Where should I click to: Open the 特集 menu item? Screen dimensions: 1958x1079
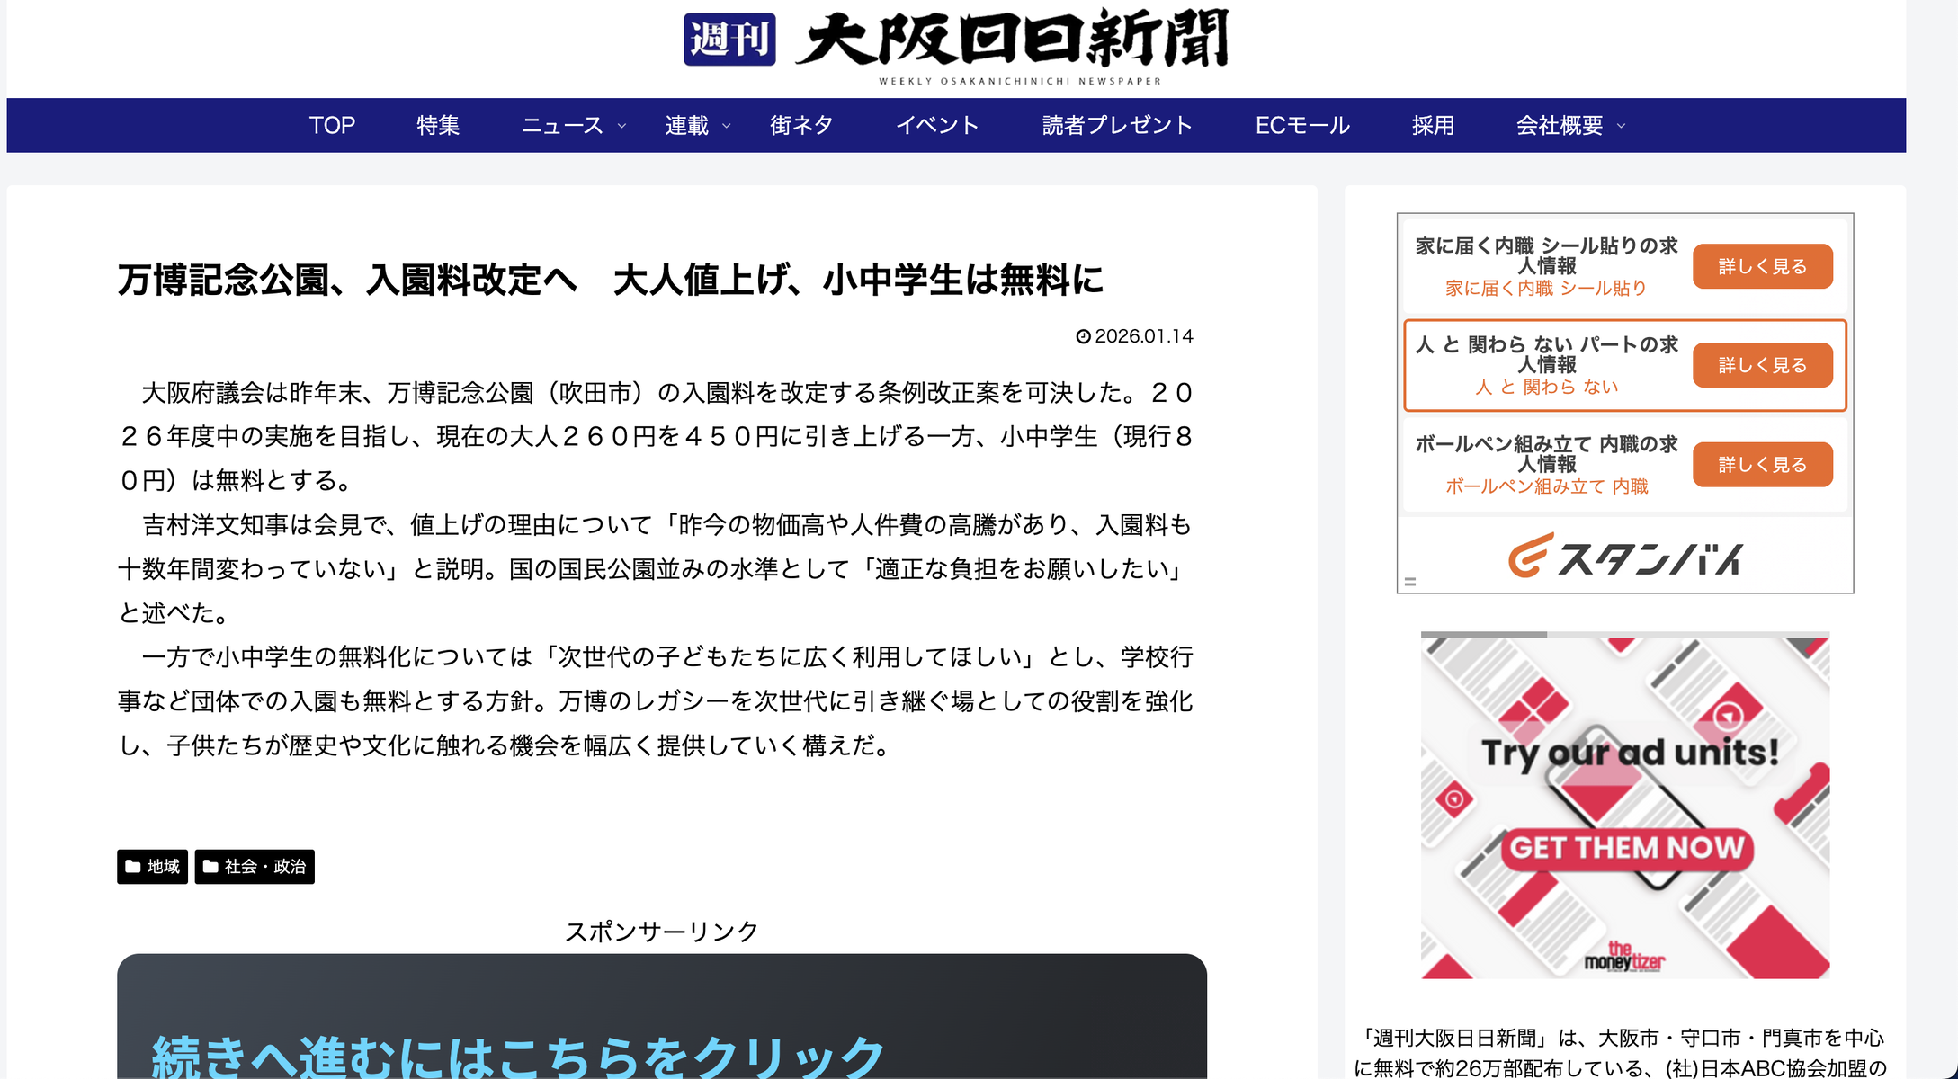[x=438, y=126]
